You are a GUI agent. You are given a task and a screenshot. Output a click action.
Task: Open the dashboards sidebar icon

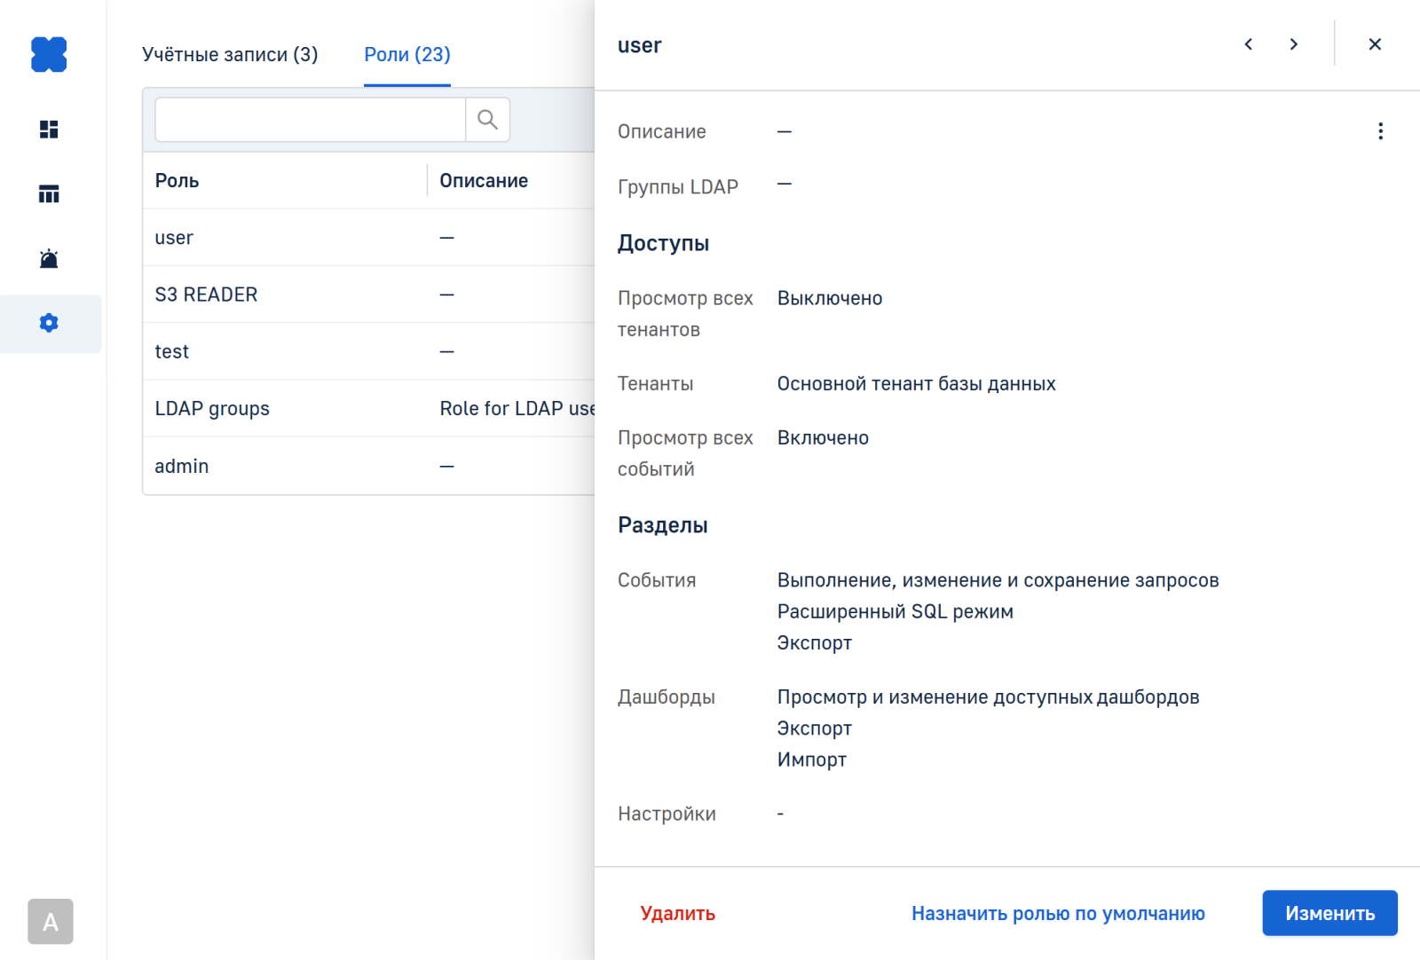pyautogui.click(x=49, y=130)
